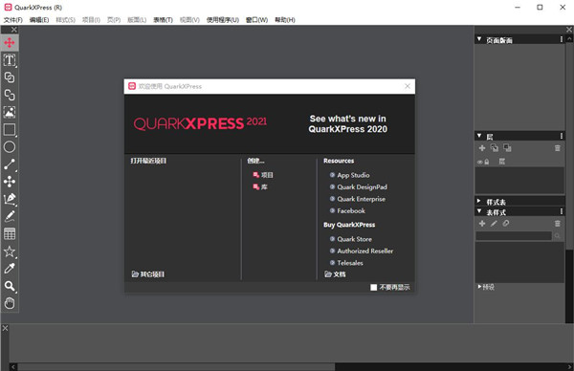The width and height of the screenshot is (574, 371).
Task: Open the Quark Enterprise link
Action: click(x=358, y=199)
